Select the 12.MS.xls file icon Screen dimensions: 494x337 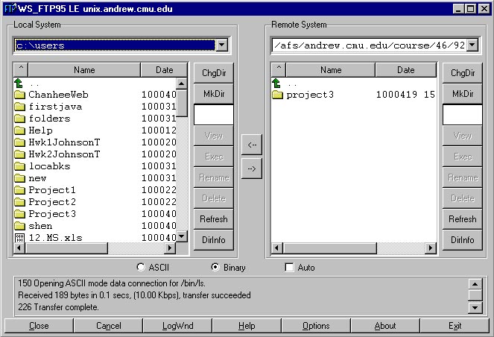pos(19,238)
